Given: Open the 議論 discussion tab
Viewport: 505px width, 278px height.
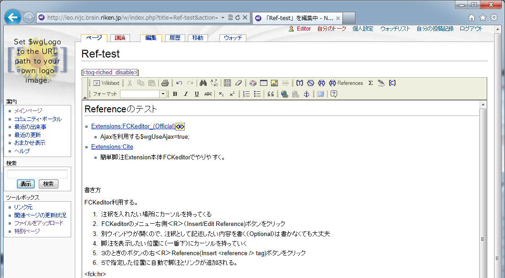Looking at the screenshot, I should [x=120, y=38].
